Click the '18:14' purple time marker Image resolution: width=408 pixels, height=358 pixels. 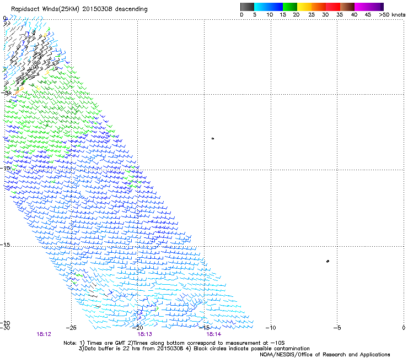coord(213,334)
